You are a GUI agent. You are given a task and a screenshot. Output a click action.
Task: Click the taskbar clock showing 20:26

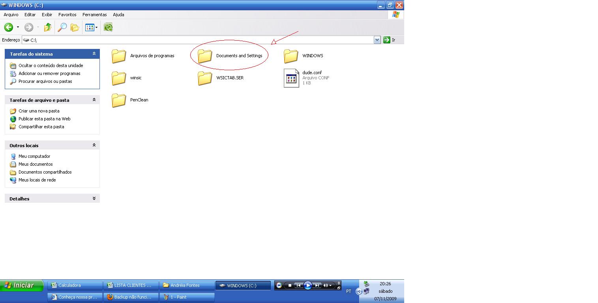(x=386, y=284)
